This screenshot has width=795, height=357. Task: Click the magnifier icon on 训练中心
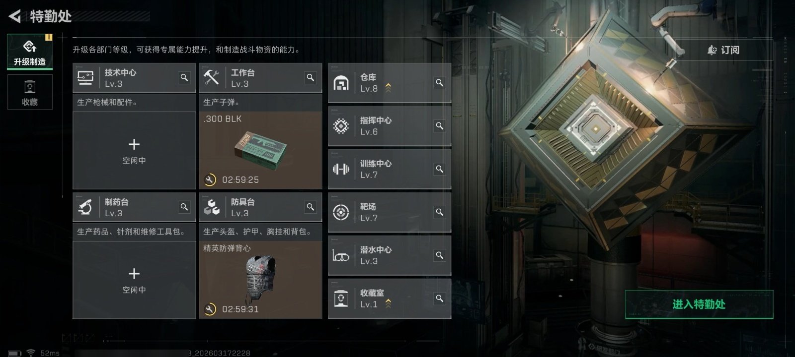440,169
